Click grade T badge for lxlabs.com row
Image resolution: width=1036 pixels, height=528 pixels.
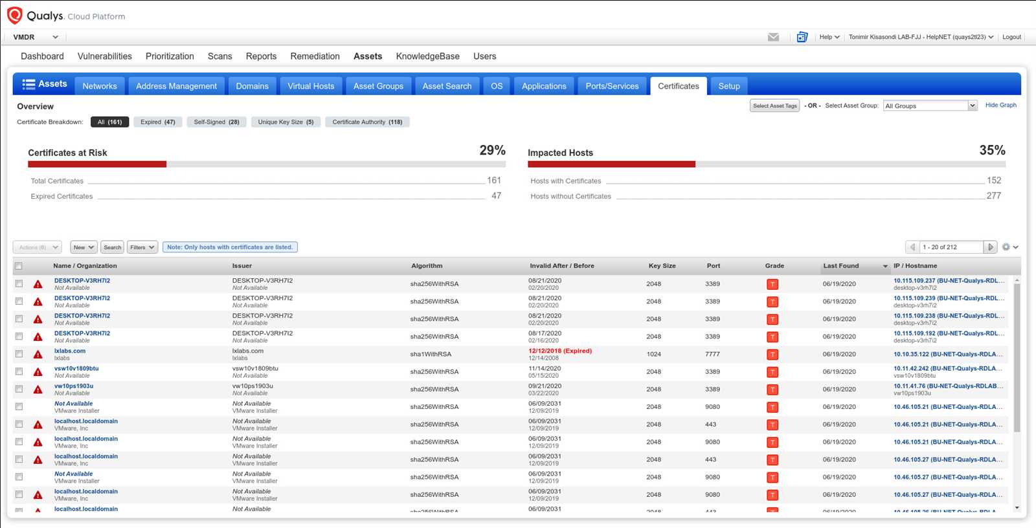(772, 355)
